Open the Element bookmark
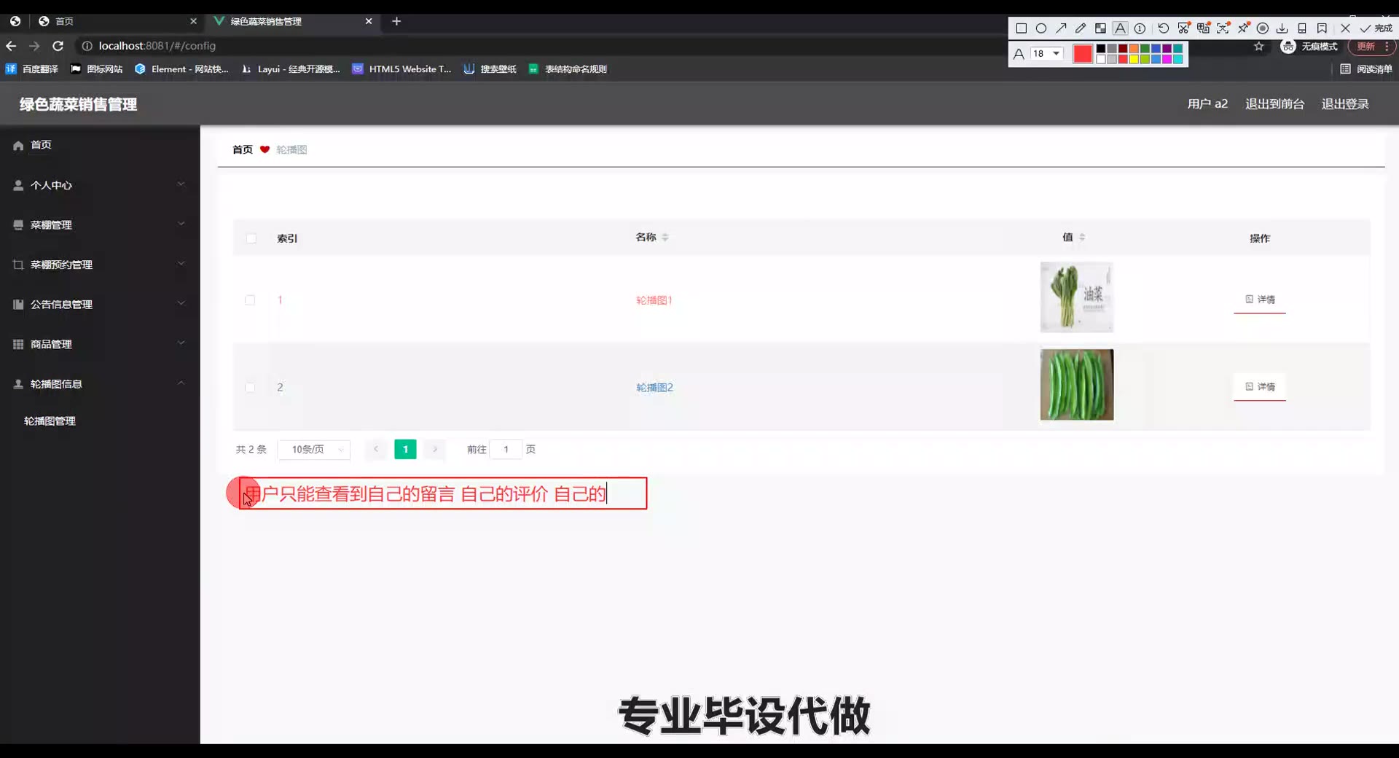The image size is (1399, 758). [x=182, y=69]
